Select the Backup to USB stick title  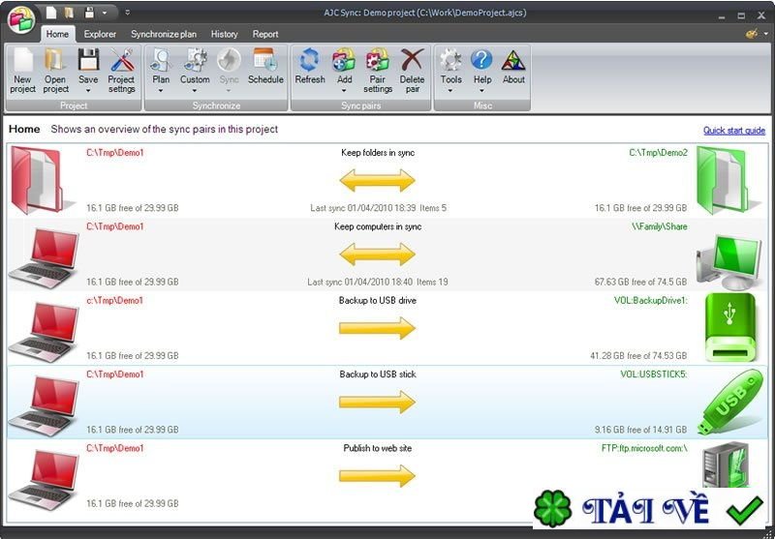pos(378,374)
